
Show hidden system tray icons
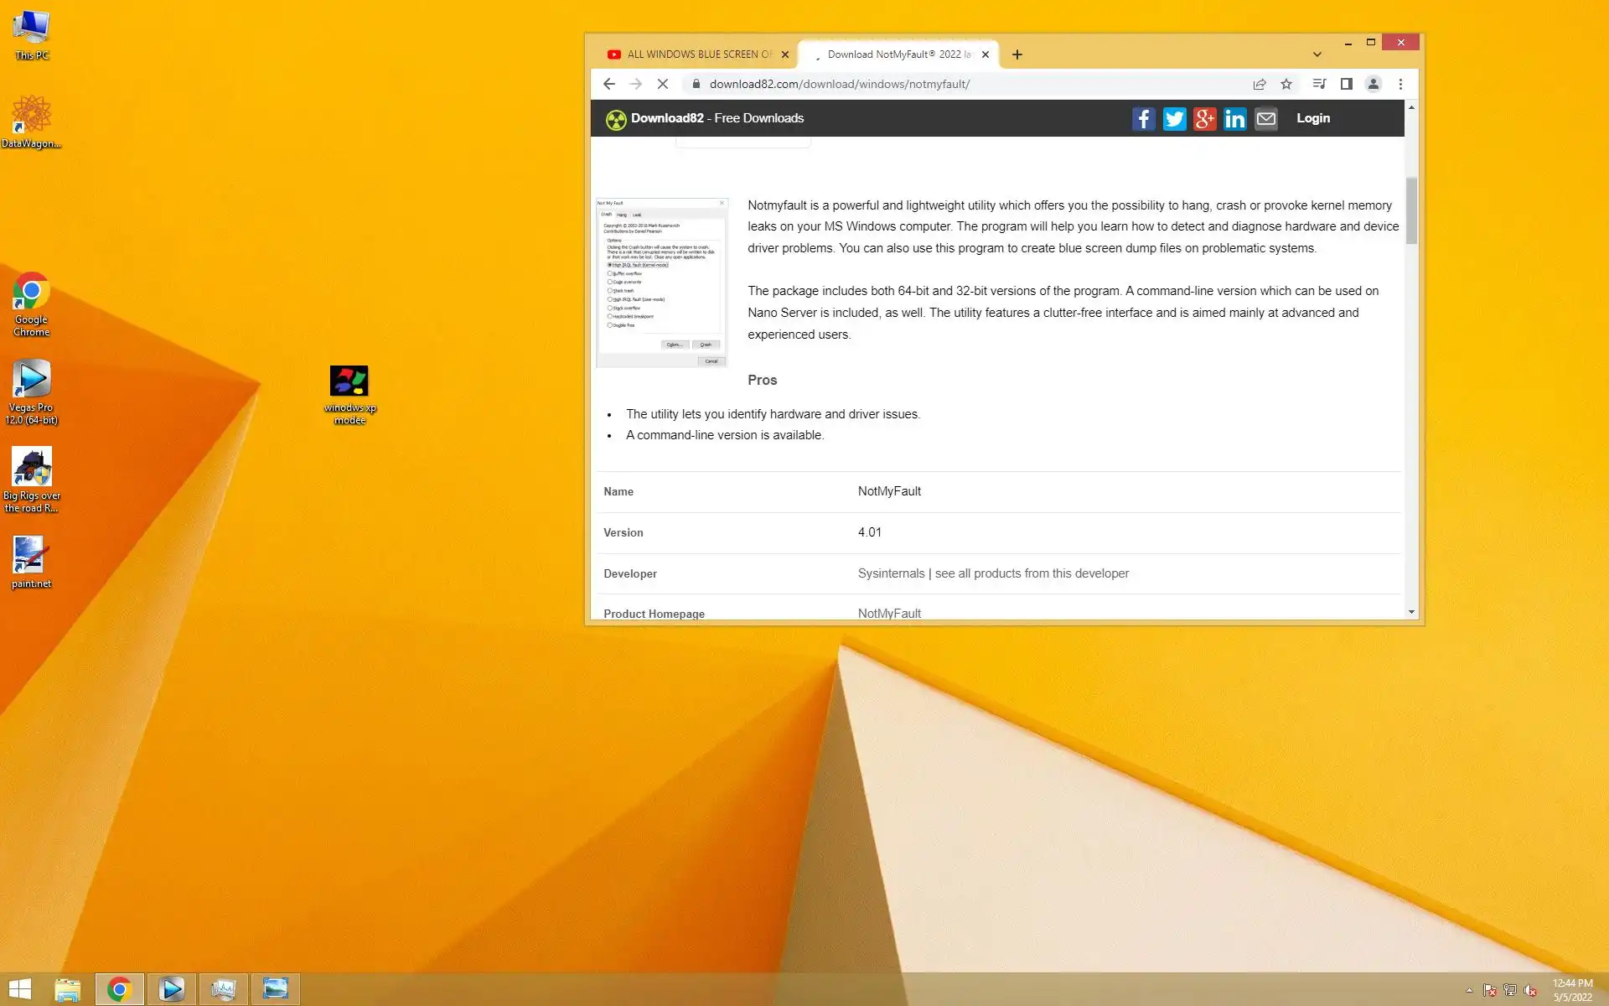pos(1469,990)
